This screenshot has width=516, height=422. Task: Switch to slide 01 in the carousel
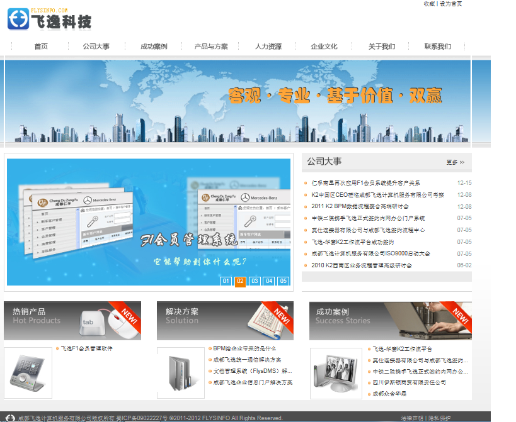(x=226, y=281)
